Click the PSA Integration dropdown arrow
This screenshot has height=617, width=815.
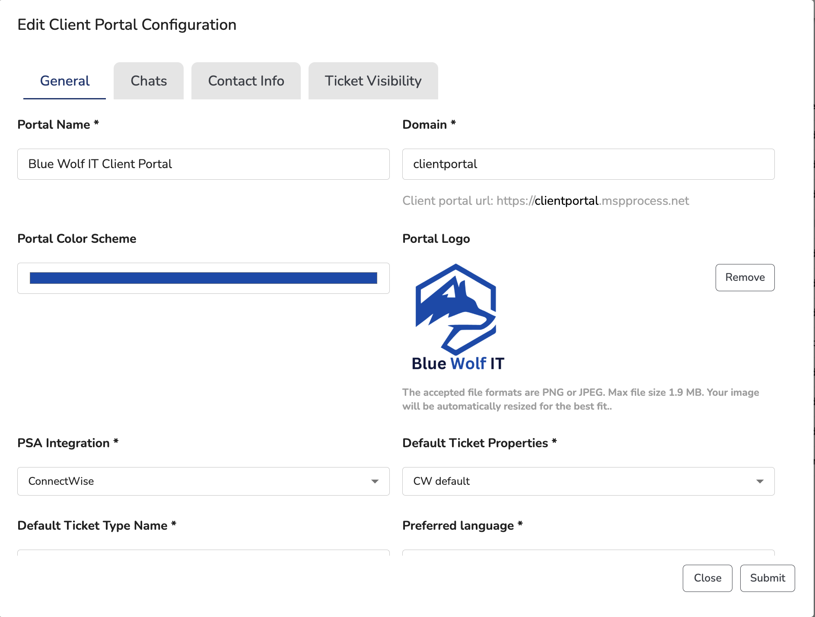375,481
